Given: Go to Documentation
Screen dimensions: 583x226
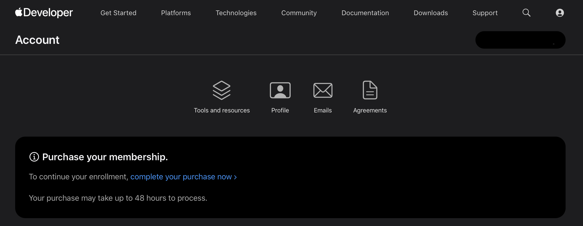Looking at the screenshot, I should coord(365,13).
